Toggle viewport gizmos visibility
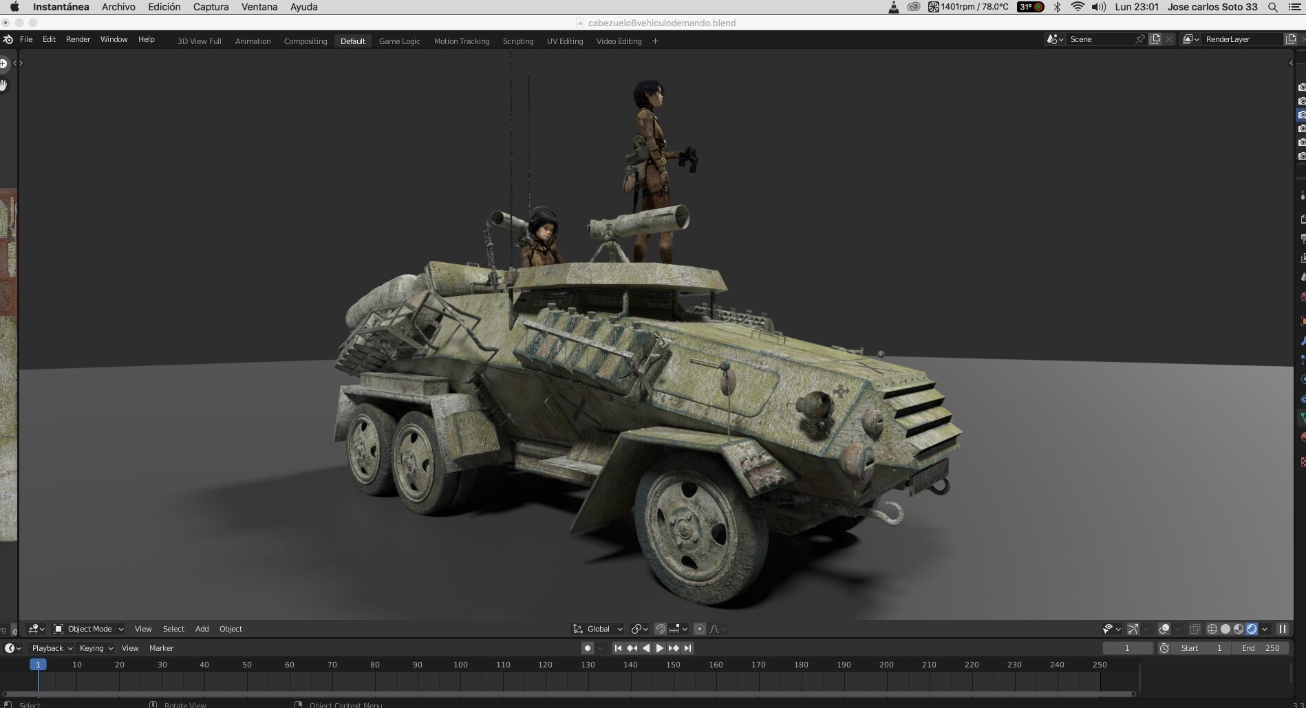1306x708 pixels. tap(1133, 629)
